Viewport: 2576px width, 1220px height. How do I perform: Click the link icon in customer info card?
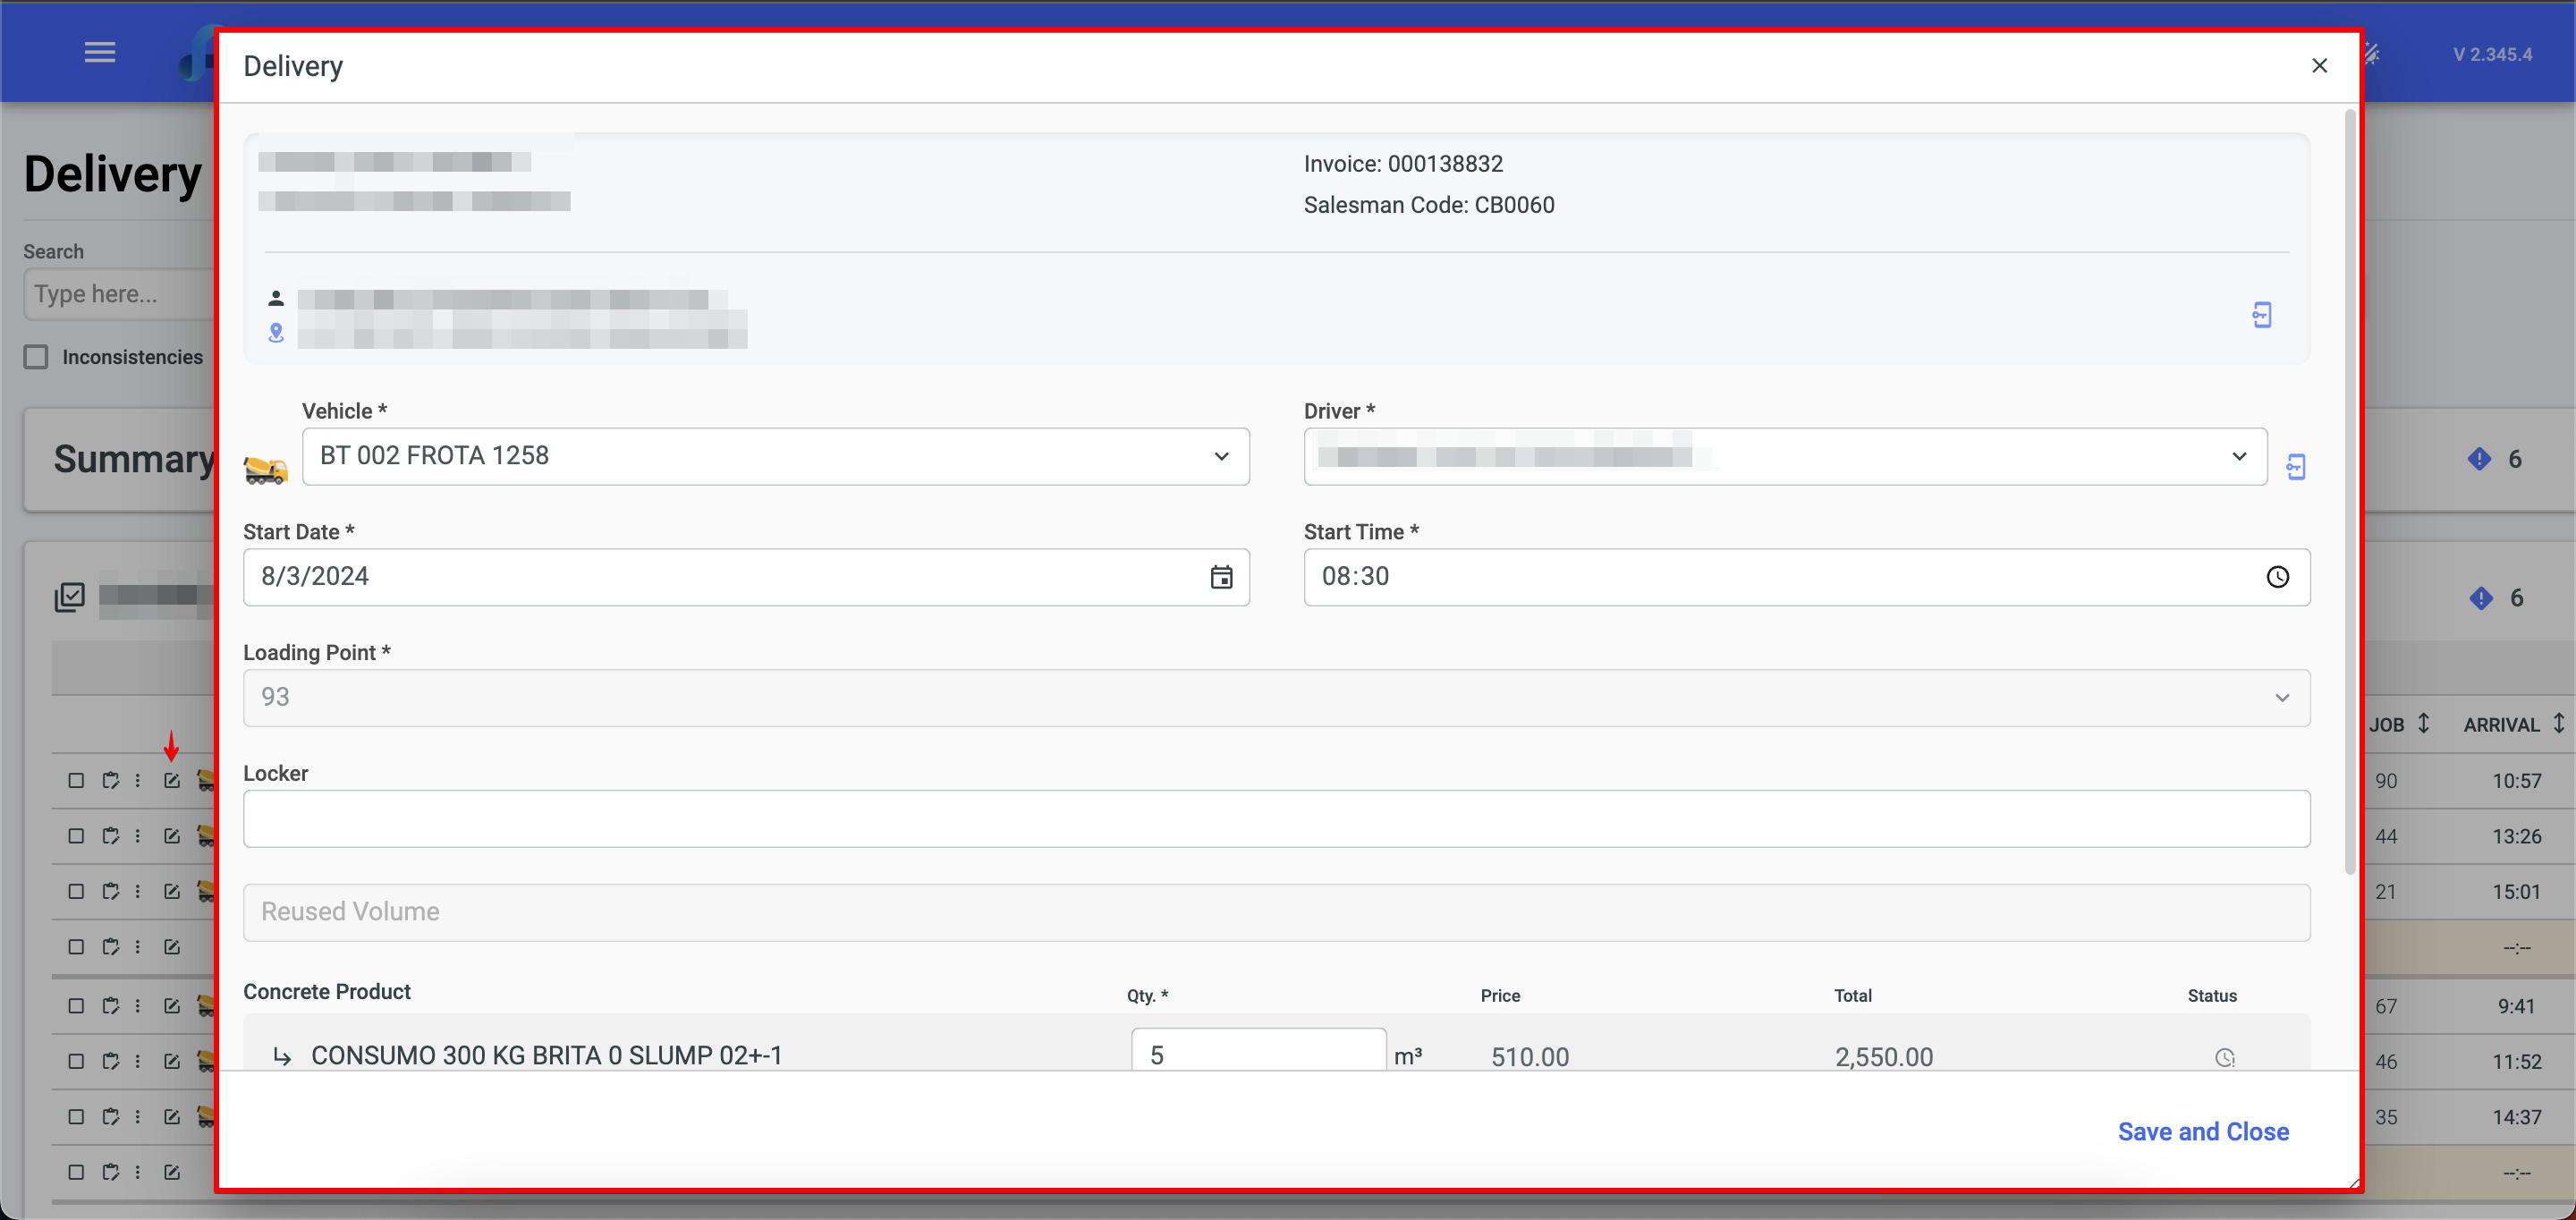2261,315
